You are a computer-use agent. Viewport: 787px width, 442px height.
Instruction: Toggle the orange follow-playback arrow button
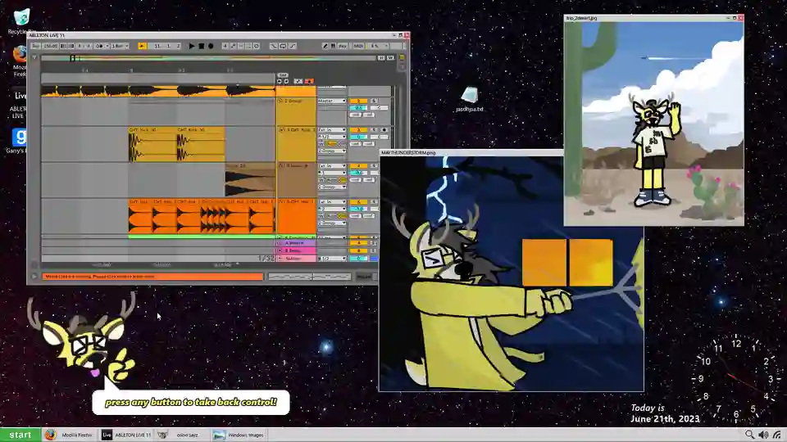[x=142, y=46]
